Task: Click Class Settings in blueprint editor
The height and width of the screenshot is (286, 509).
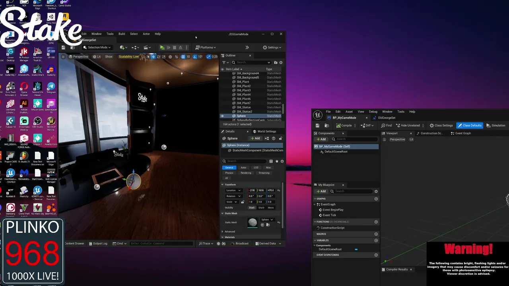Action: 441,126
